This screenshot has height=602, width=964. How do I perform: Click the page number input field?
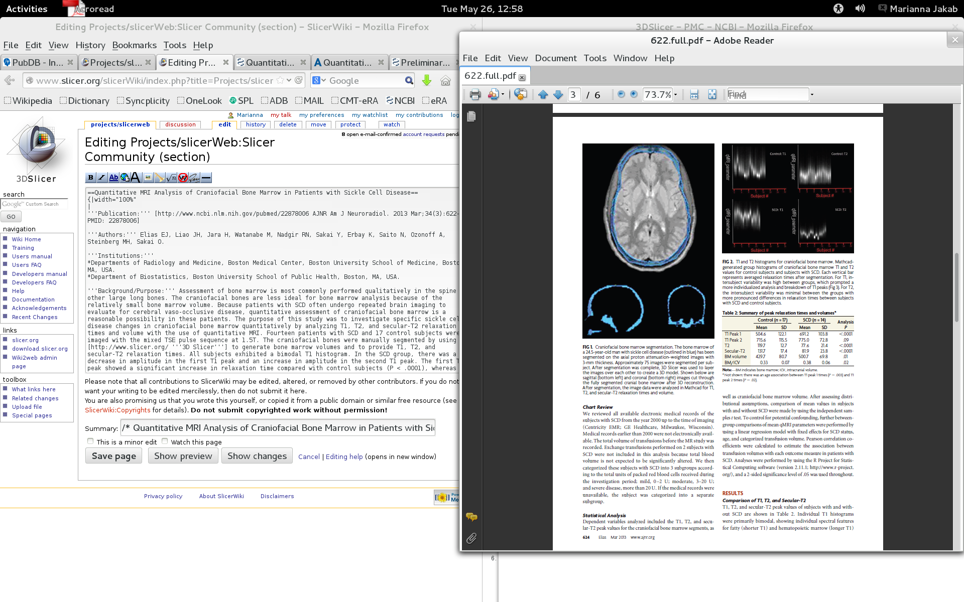pos(574,94)
